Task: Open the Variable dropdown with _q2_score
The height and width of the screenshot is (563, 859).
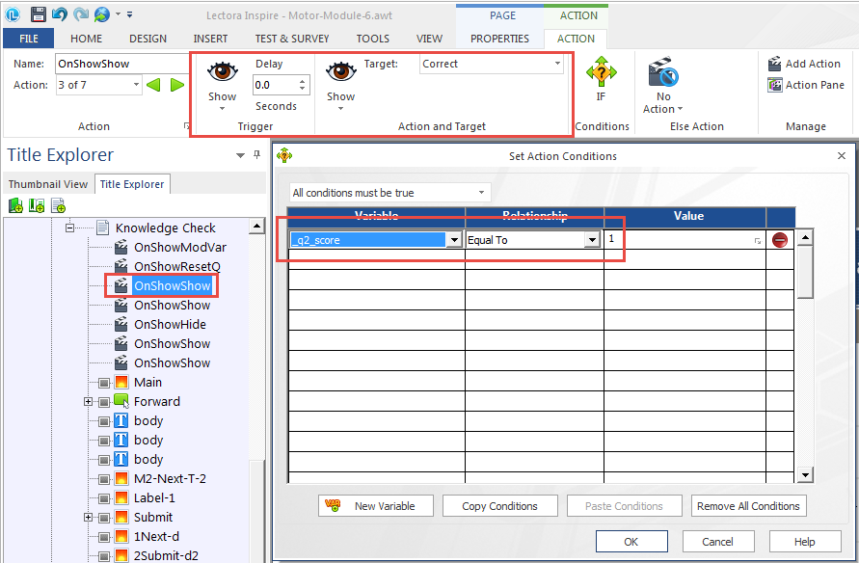Action: click(x=454, y=240)
